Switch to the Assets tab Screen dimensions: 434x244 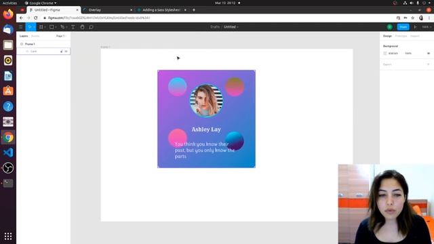tap(35, 36)
